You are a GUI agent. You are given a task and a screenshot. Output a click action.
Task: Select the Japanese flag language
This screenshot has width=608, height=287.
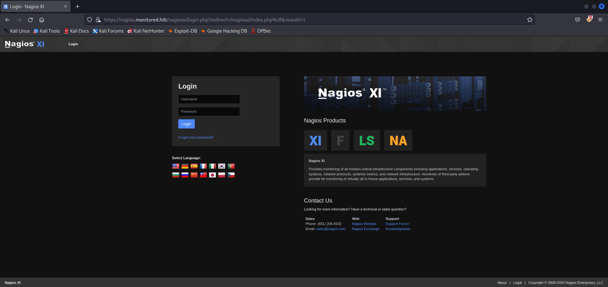(212, 175)
